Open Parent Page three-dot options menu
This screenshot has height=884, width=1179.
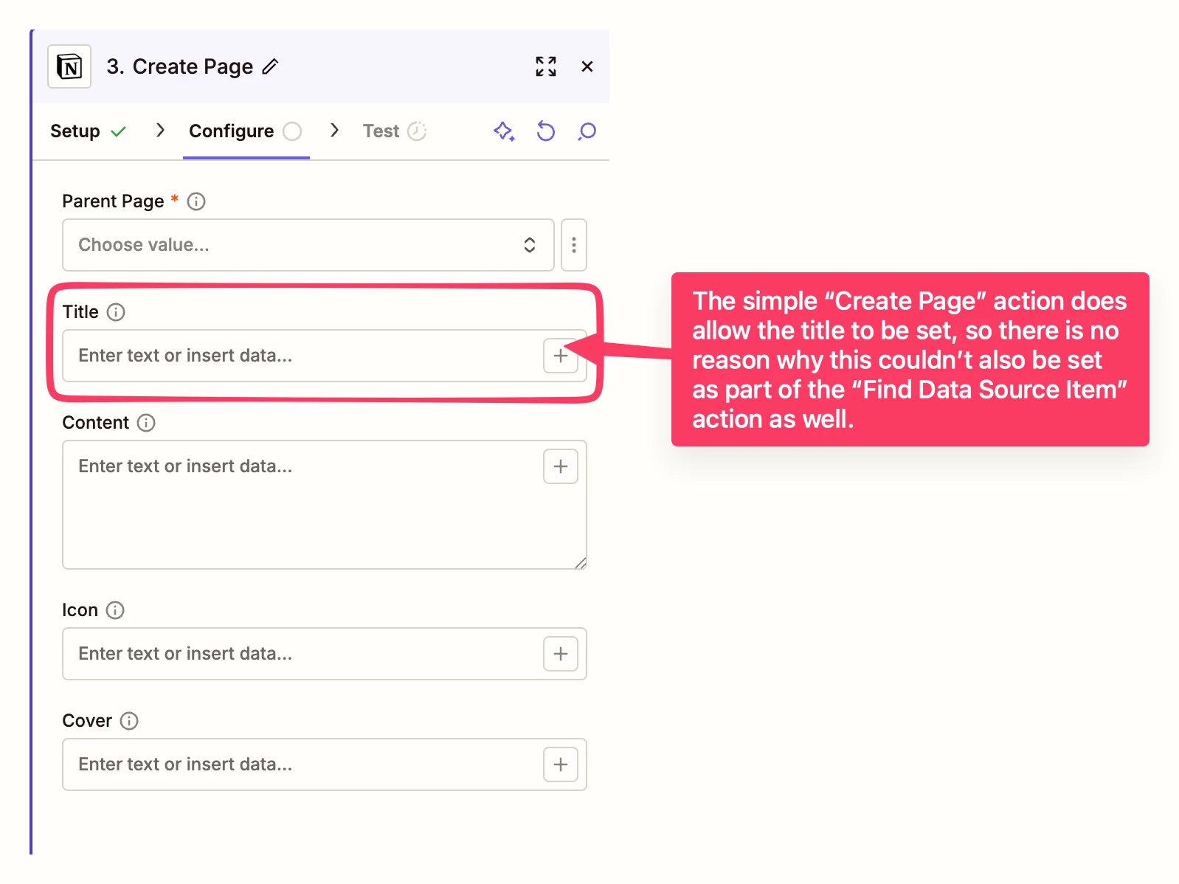click(574, 245)
